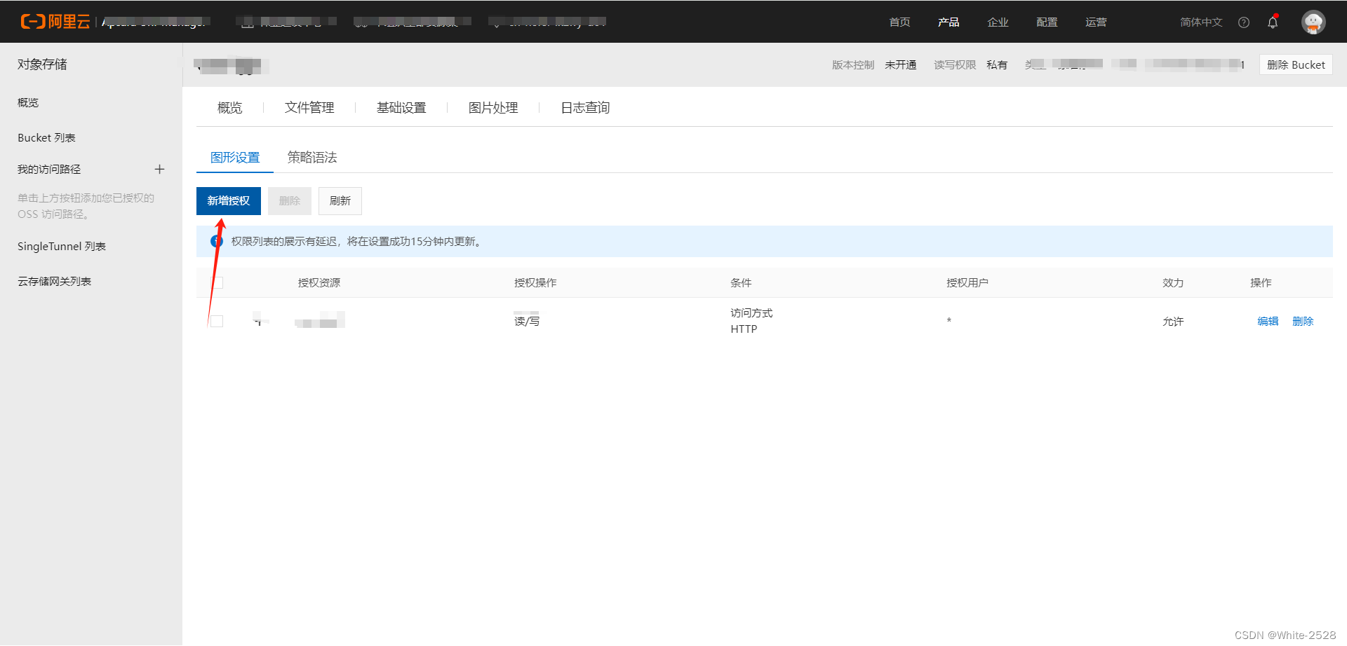The image size is (1347, 646).
Task: Open 配置 in top navigation
Action: pos(1047,22)
